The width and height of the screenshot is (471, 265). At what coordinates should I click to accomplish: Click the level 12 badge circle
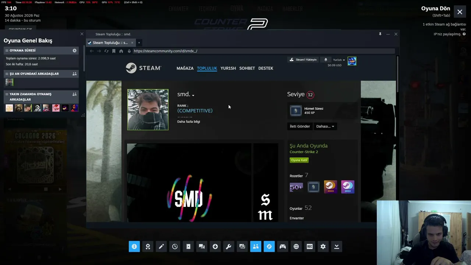coord(310,95)
